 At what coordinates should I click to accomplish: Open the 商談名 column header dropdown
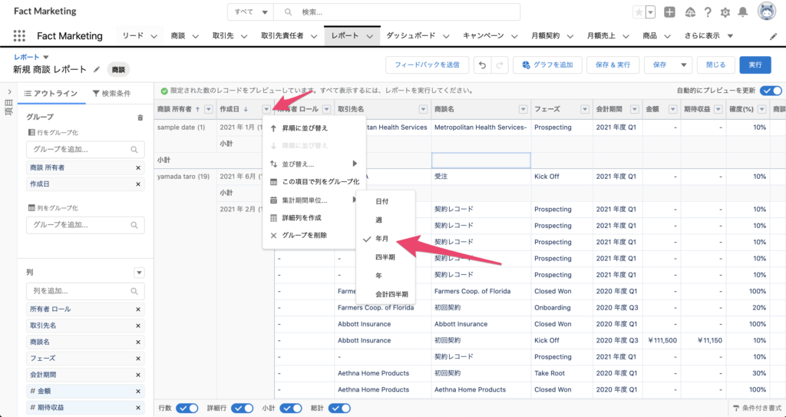(523, 109)
